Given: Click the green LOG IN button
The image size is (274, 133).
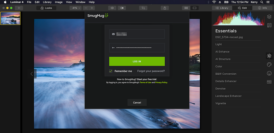Looking at the screenshot, I should [x=137, y=61].
